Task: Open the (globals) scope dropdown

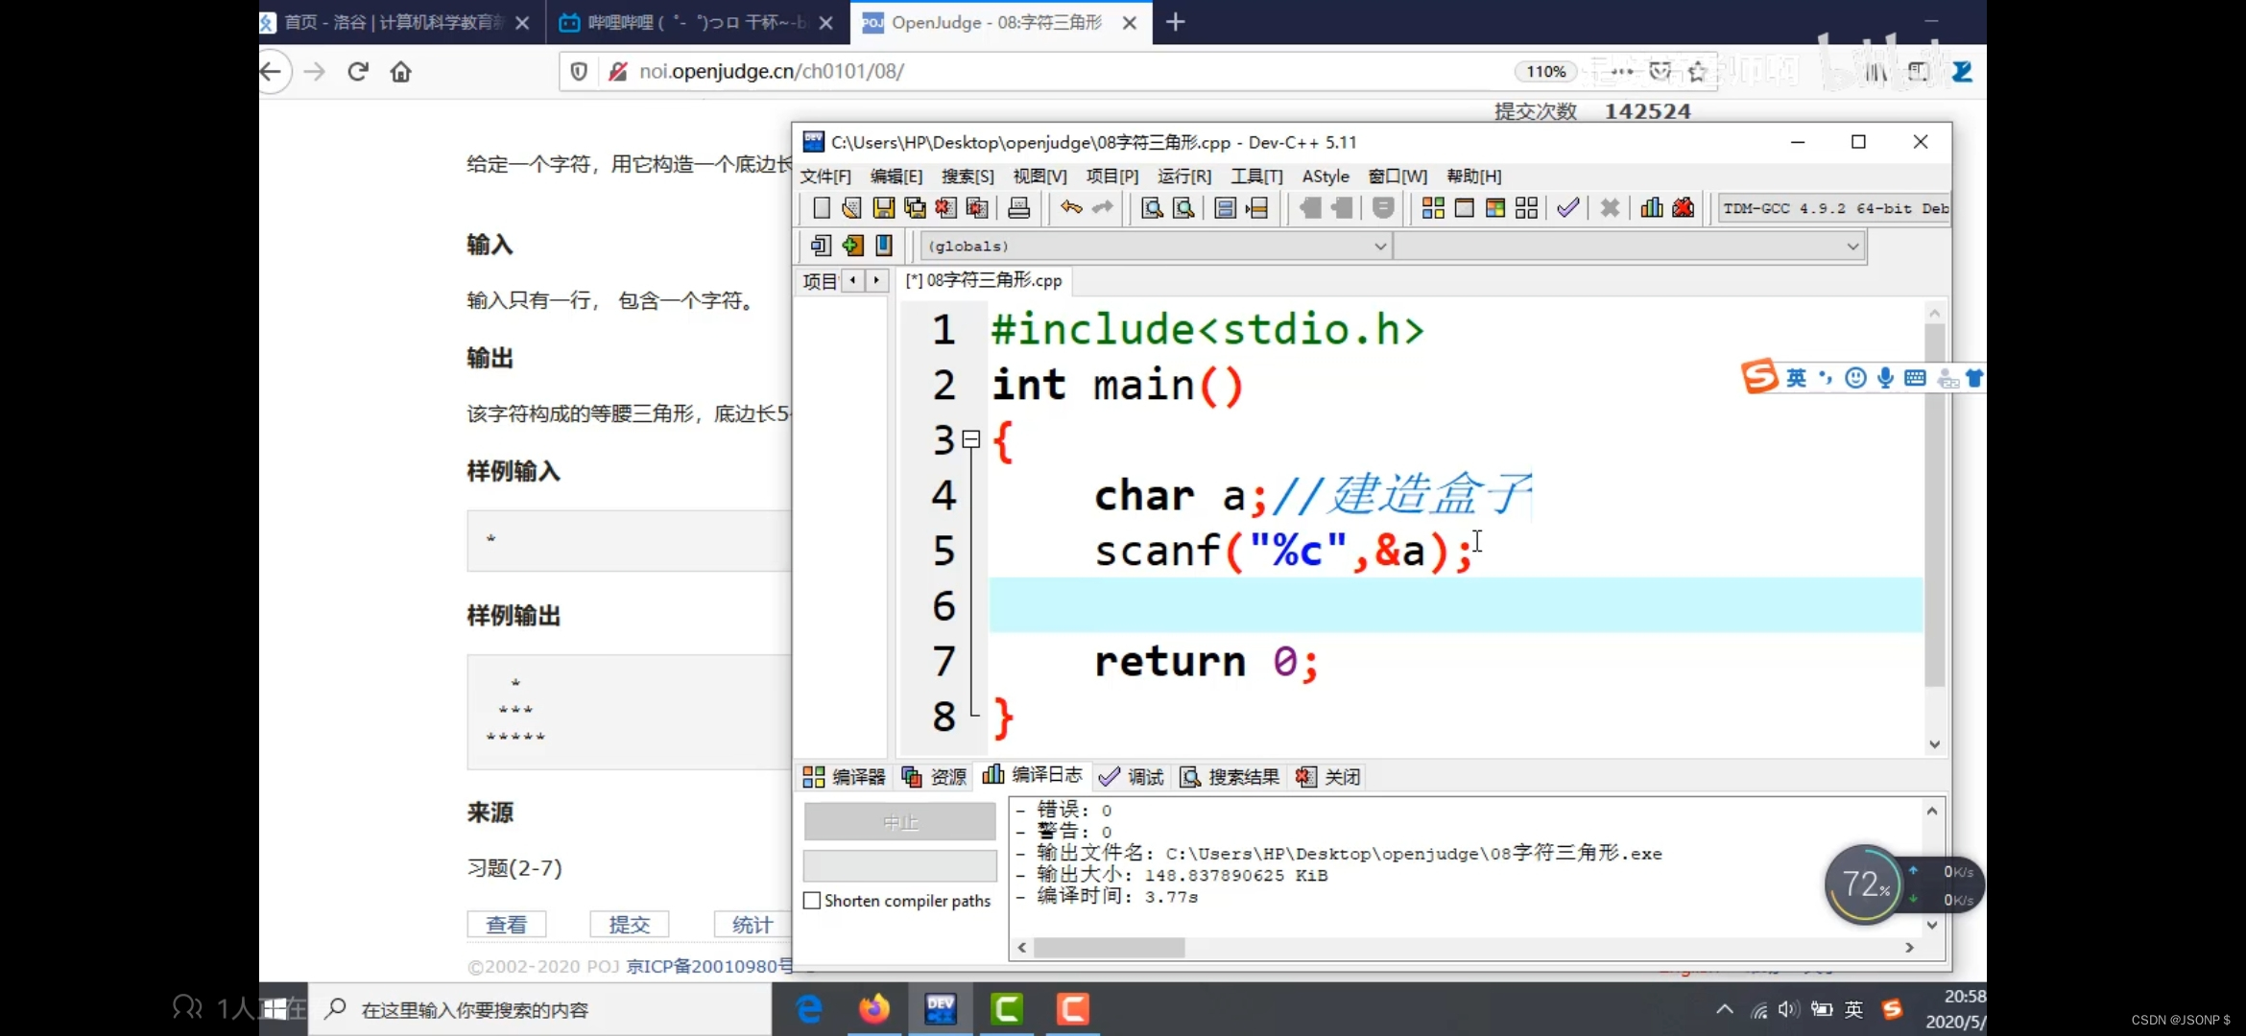Action: 1379,247
